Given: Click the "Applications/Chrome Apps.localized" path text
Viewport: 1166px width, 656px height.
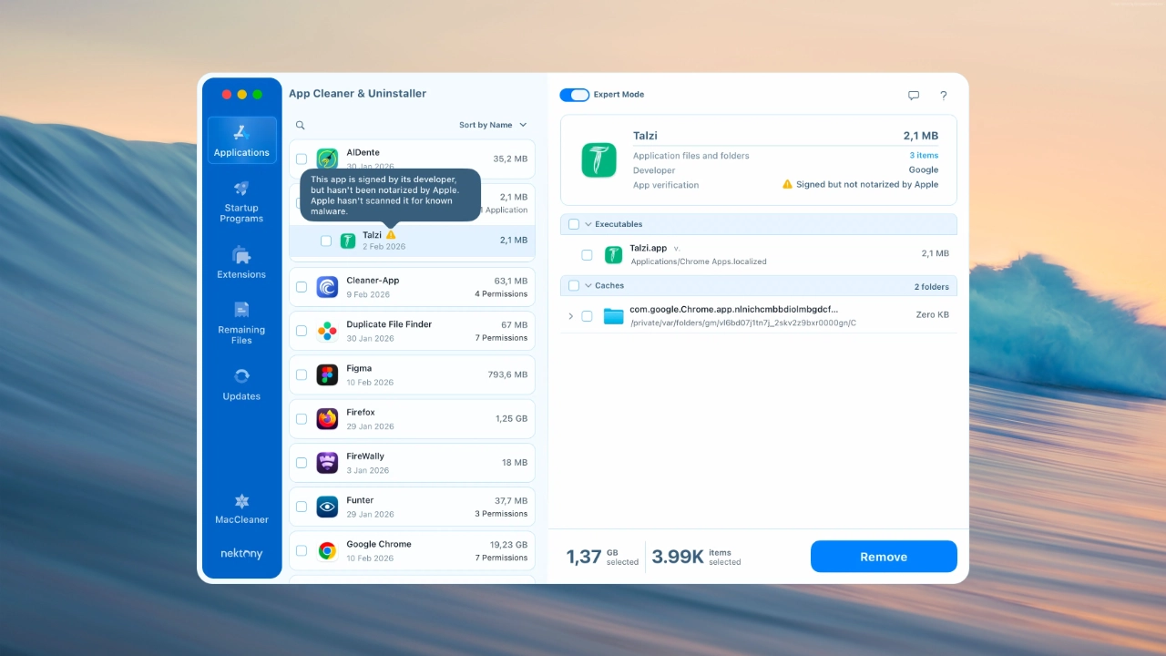Looking at the screenshot, I should coord(699,261).
